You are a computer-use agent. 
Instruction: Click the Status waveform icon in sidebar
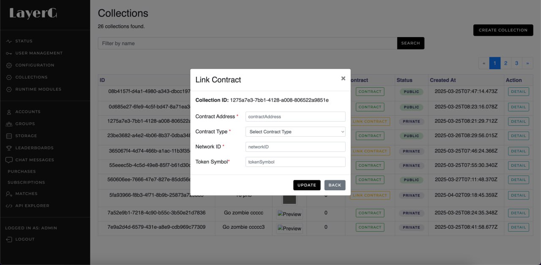9,41
